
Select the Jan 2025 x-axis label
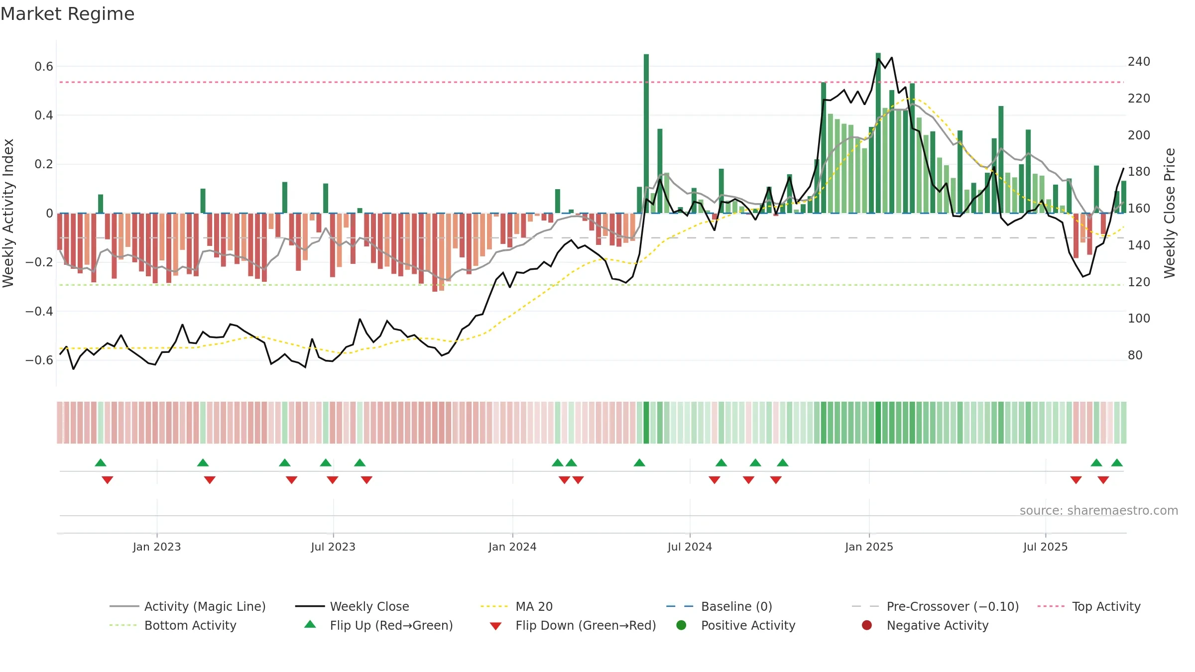click(x=869, y=547)
